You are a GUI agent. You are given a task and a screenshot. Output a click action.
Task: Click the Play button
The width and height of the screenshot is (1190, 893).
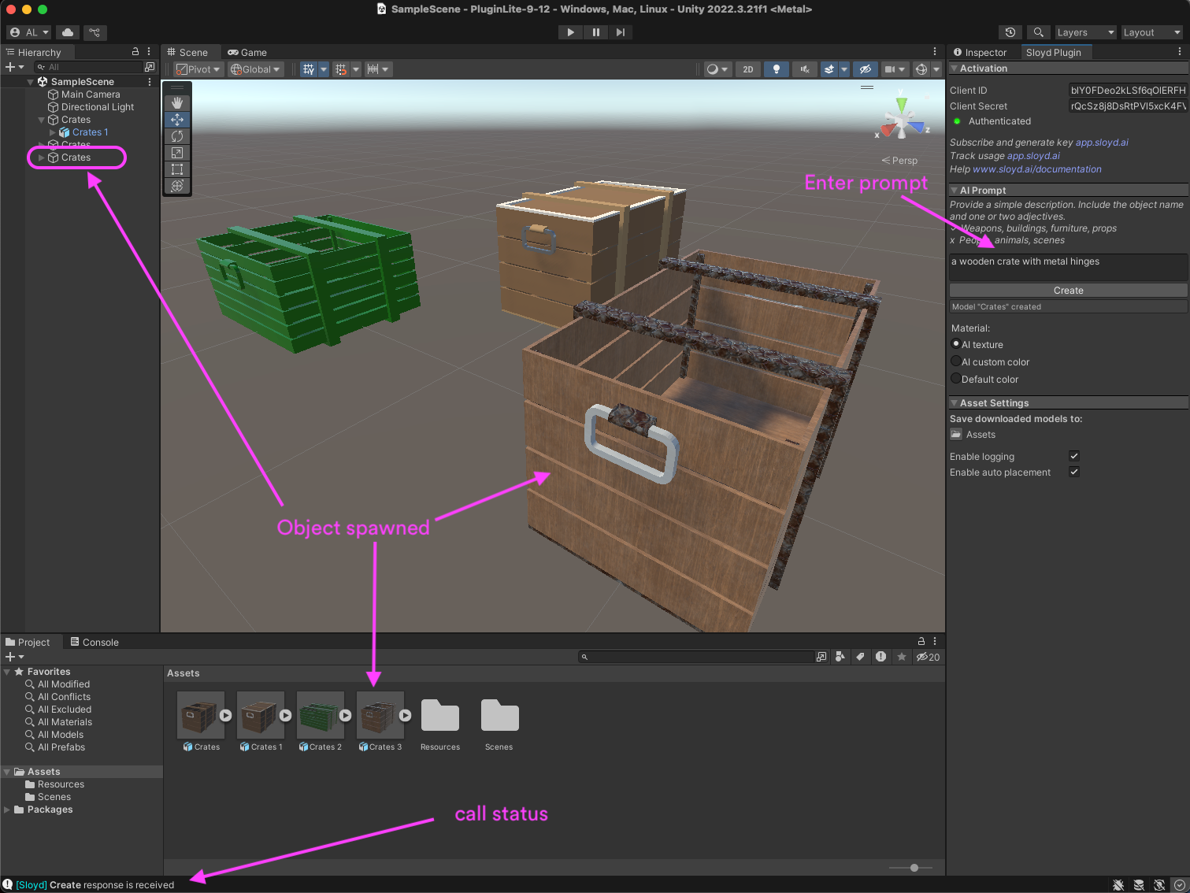pyautogui.click(x=570, y=32)
